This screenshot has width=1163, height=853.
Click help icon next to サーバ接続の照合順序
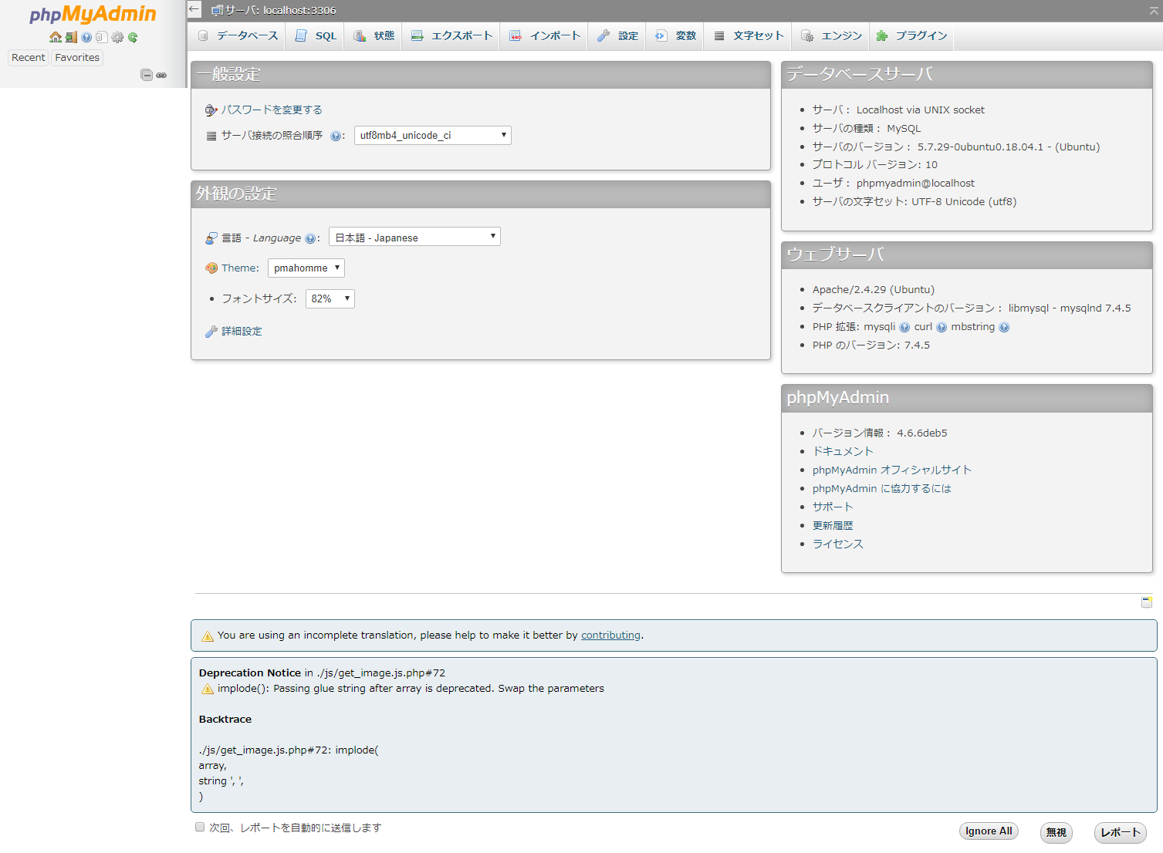(336, 136)
